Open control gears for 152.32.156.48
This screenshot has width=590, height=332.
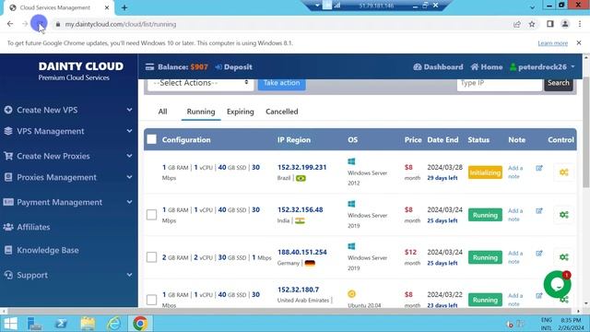[x=563, y=215]
